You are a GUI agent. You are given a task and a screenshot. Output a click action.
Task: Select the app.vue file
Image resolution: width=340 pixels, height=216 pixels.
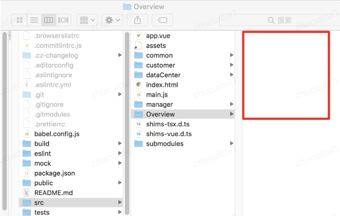(158, 36)
